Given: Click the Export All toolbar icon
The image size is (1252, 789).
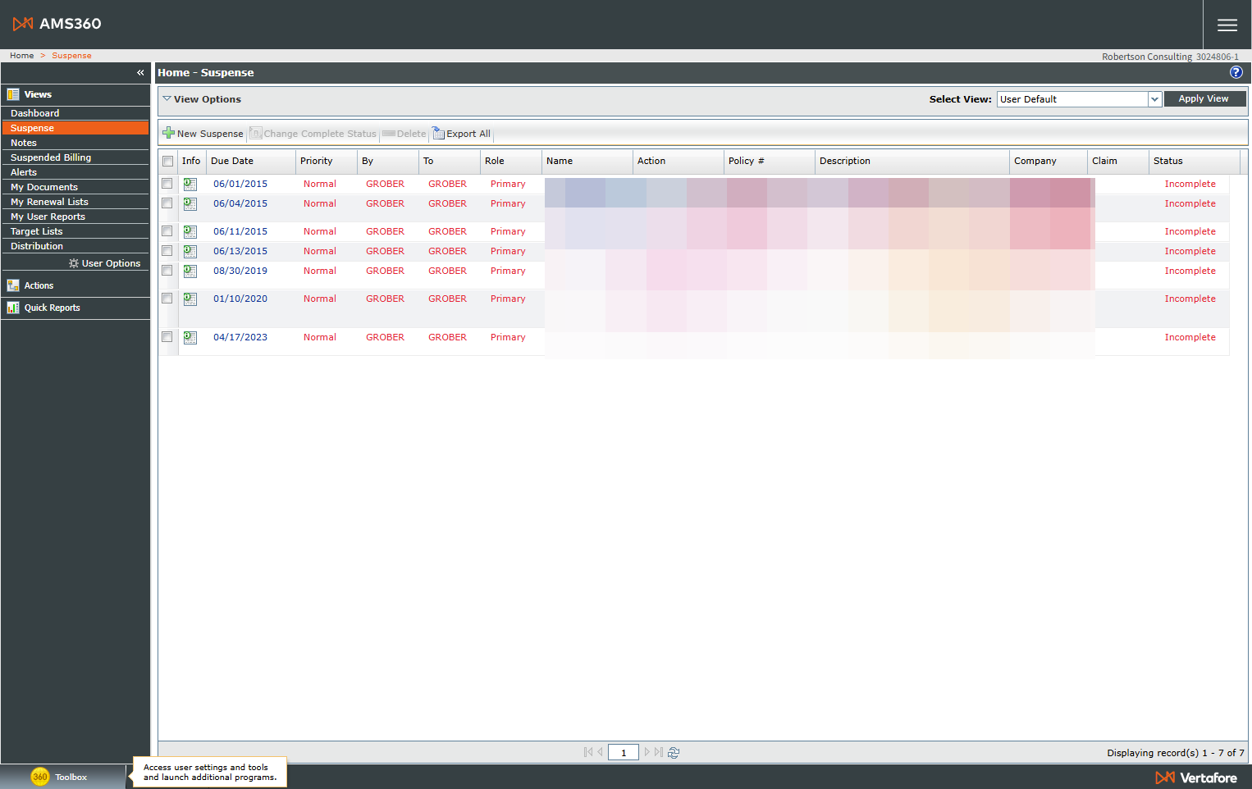Looking at the screenshot, I should click(439, 133).
